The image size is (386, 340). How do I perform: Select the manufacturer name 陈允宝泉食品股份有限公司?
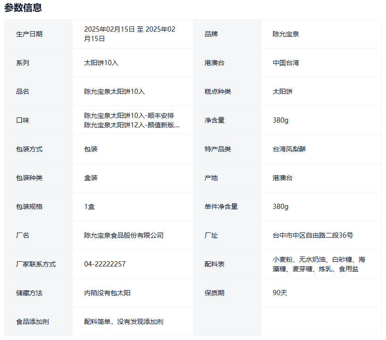pyautogui.click(x=124, y=235)
